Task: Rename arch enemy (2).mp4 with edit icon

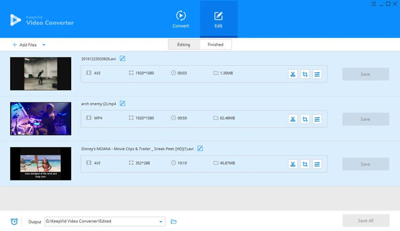Action: coord(122,104)
